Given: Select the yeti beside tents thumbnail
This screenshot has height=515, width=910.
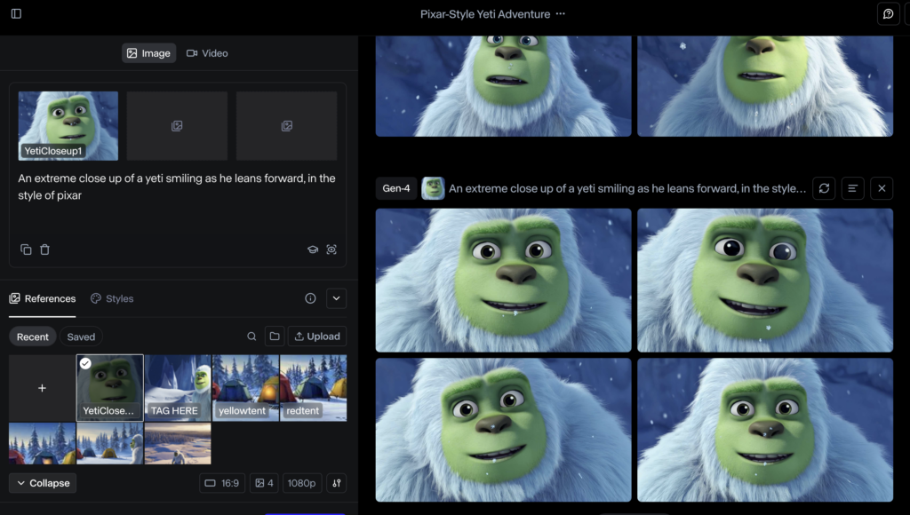Looking at the screenshot, I should (x=109, y=443).
